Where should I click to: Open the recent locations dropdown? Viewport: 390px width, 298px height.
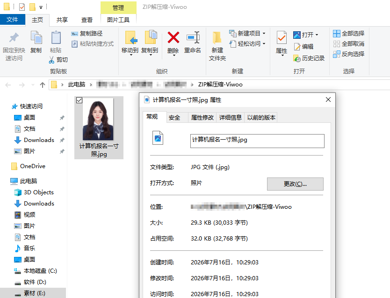pos(33,85)
